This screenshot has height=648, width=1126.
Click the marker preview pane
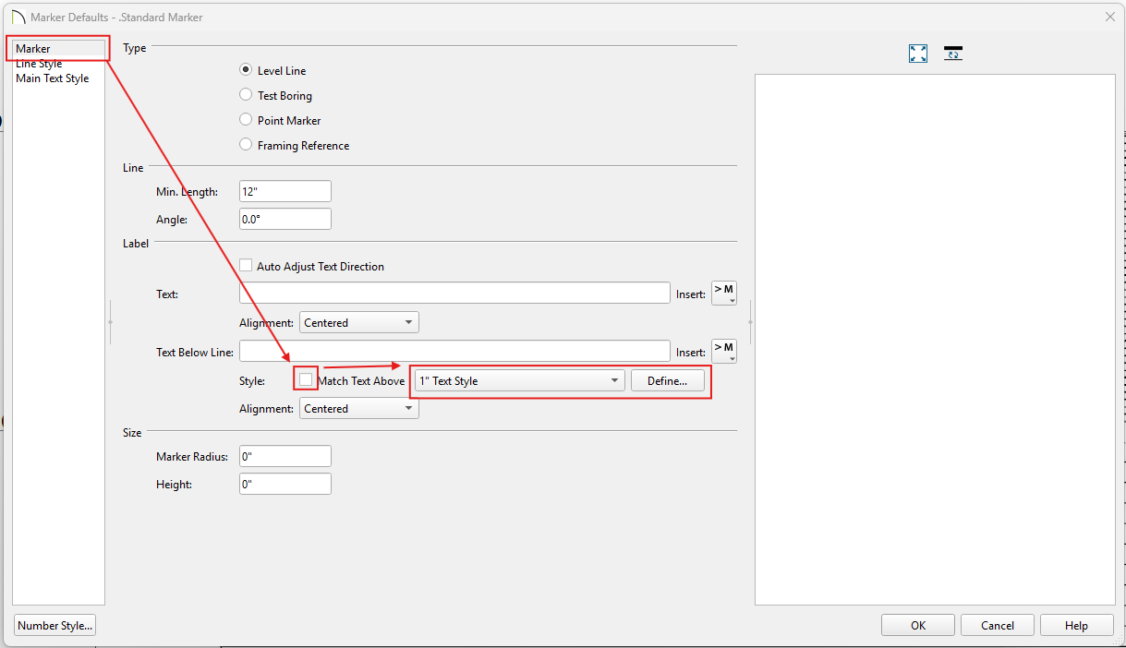coord(935,340)
